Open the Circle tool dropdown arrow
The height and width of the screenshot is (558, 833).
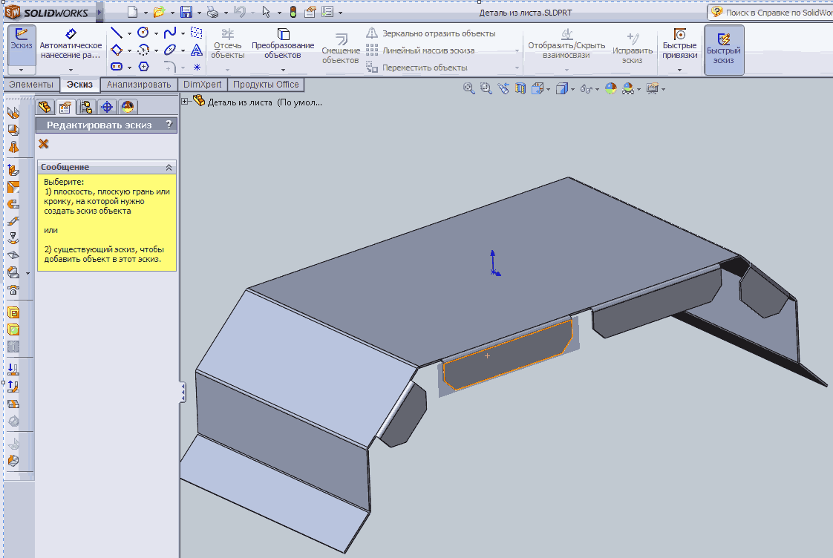(x=156, y=33)
